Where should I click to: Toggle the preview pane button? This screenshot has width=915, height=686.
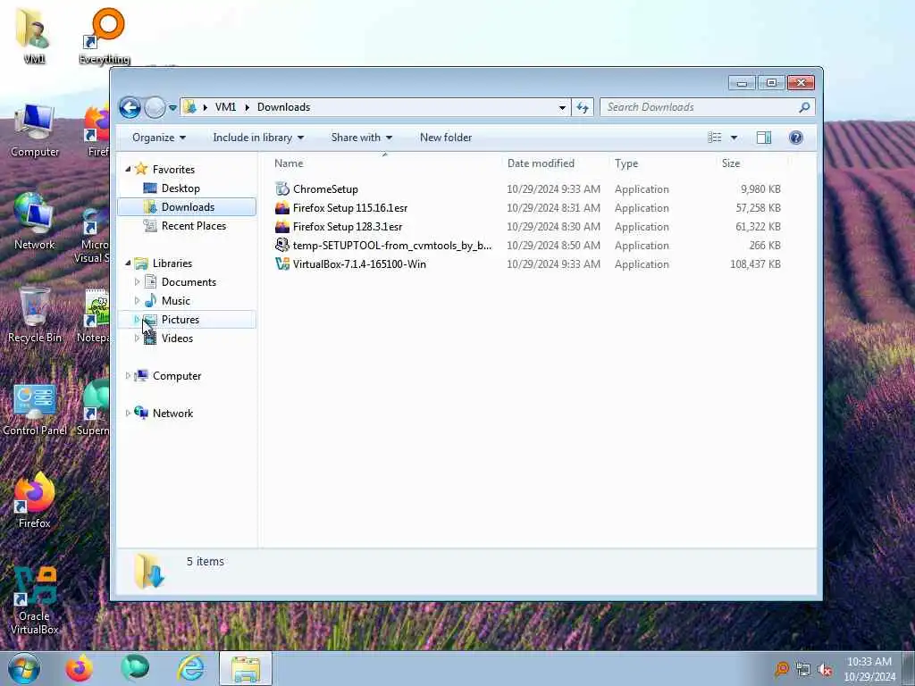pyautogui.click(x=764, y=138)
